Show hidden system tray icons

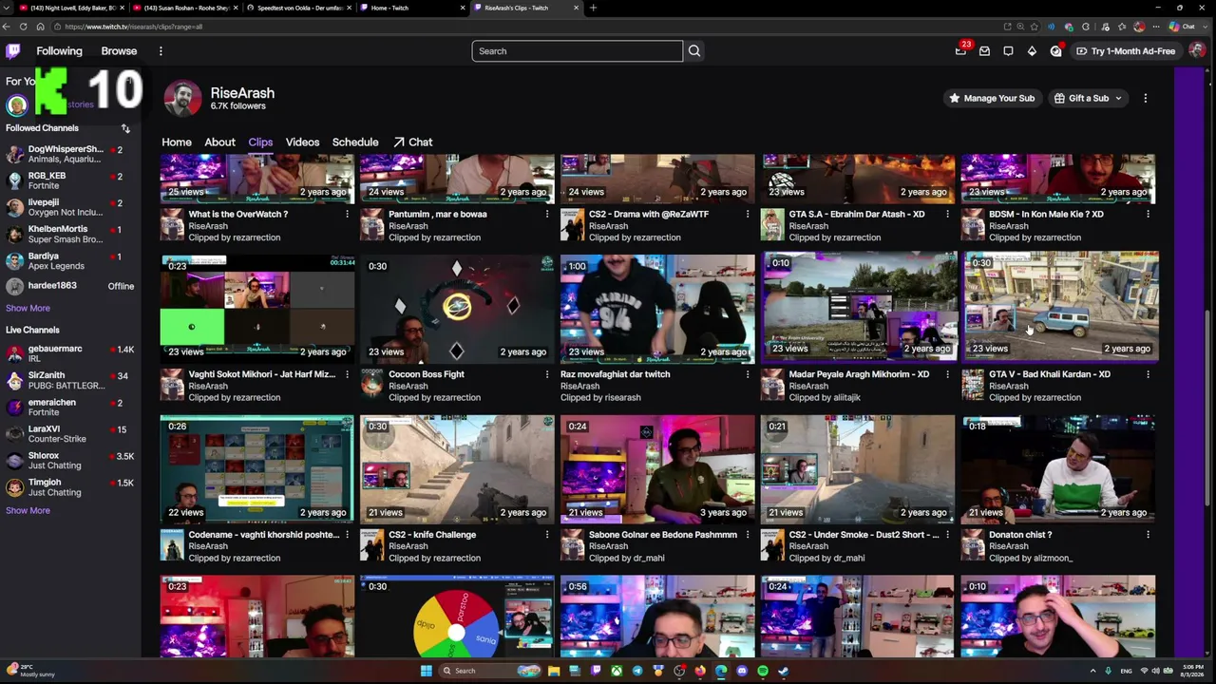[1092, 671]
